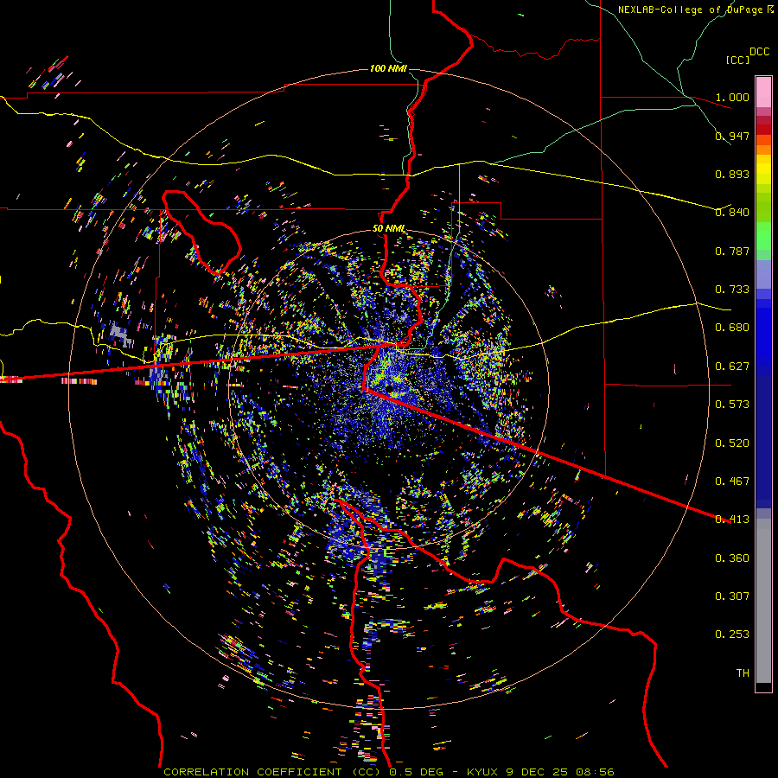Viewport: 778px width, 778px height.
Task: Click the 0.5 DEG elevation text
Action: 415,772
